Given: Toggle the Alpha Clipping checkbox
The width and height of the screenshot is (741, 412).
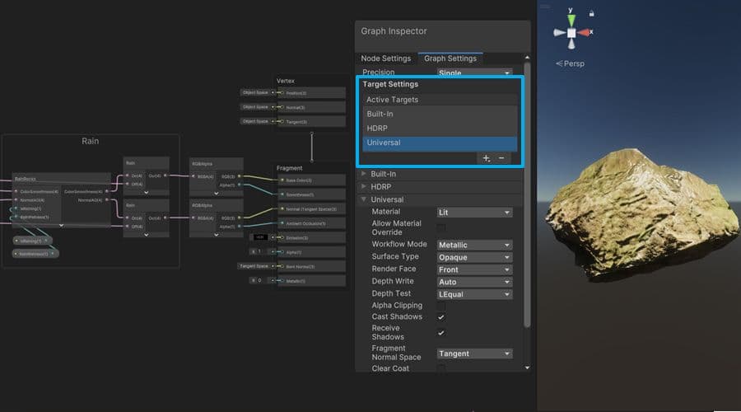Looking at the screenshot, I should click(441, 306).
